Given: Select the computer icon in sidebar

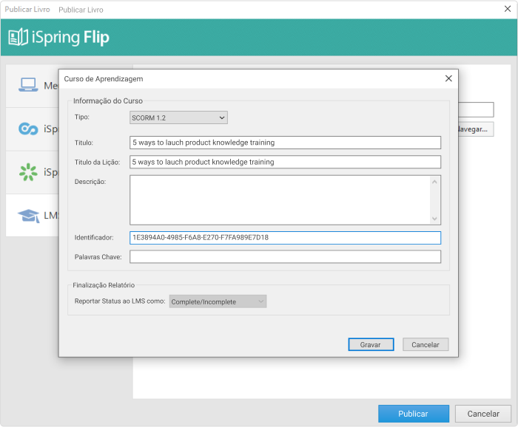Looking at the screenshot, I should pos(28,85).
